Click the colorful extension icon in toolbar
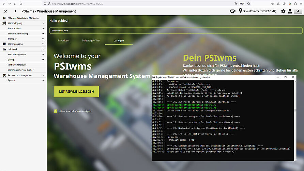 coord(290,4)
